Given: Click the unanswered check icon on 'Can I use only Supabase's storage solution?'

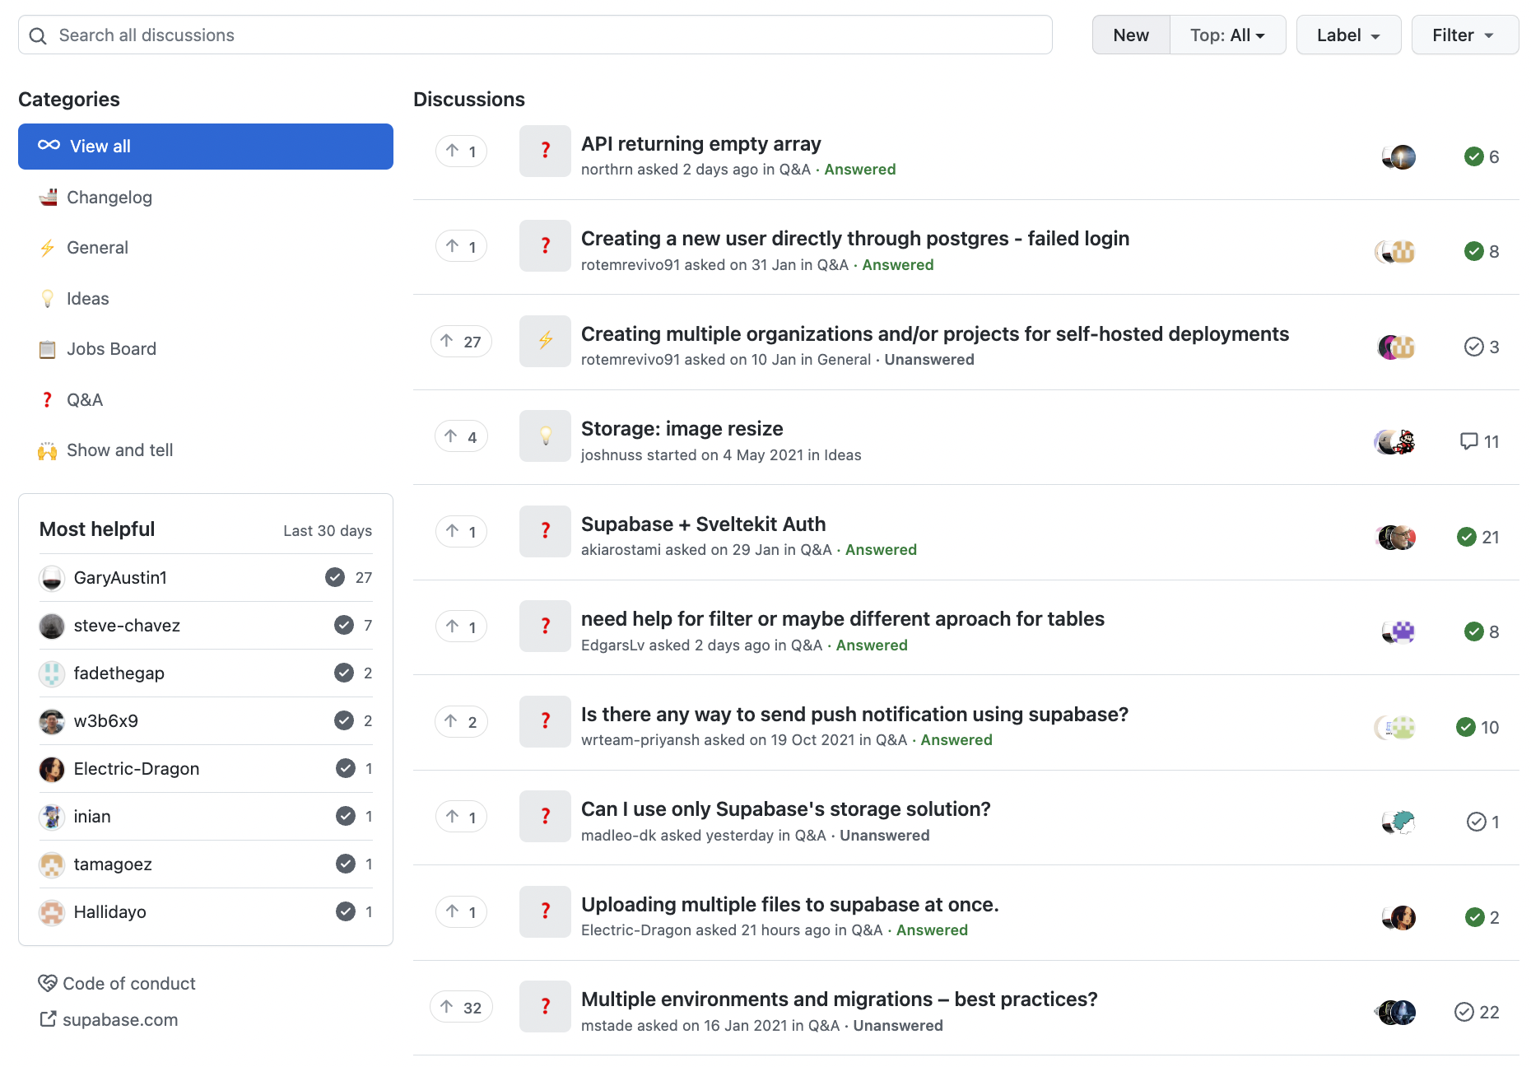Looking at the screenshot, I should 1476,822.
